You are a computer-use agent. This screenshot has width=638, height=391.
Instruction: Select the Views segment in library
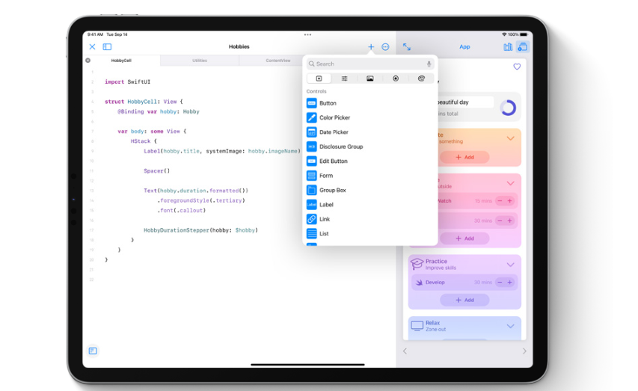coord(319,78)
